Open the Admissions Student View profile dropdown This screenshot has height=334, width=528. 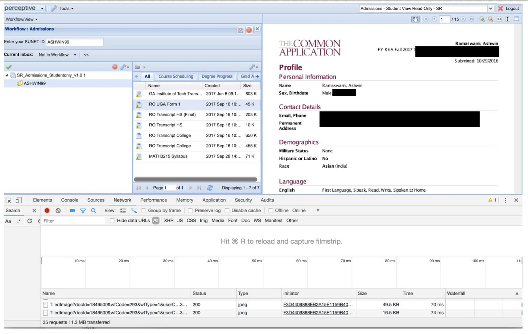(x=491, y=8)
